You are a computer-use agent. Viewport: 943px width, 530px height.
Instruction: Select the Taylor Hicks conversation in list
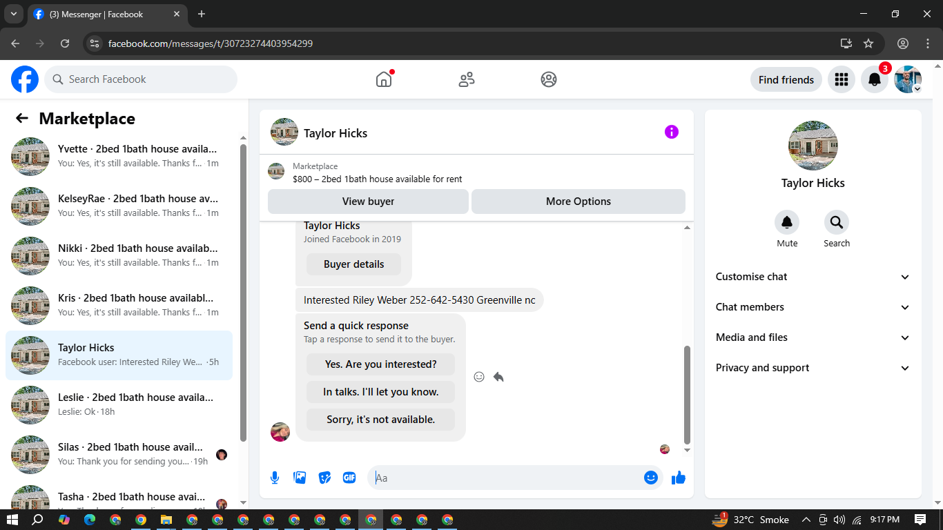click(119, 355)
